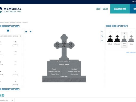Click the search magnifier in shape search box
Viewport: 136px width, 102px height.
(x=20, y=36)
